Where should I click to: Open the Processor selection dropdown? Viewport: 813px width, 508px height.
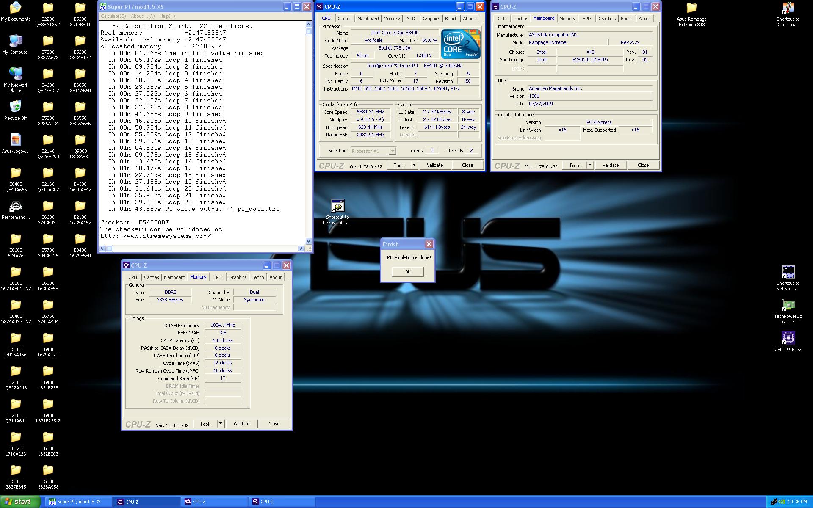pyautogui.click(x=373, y=151)
